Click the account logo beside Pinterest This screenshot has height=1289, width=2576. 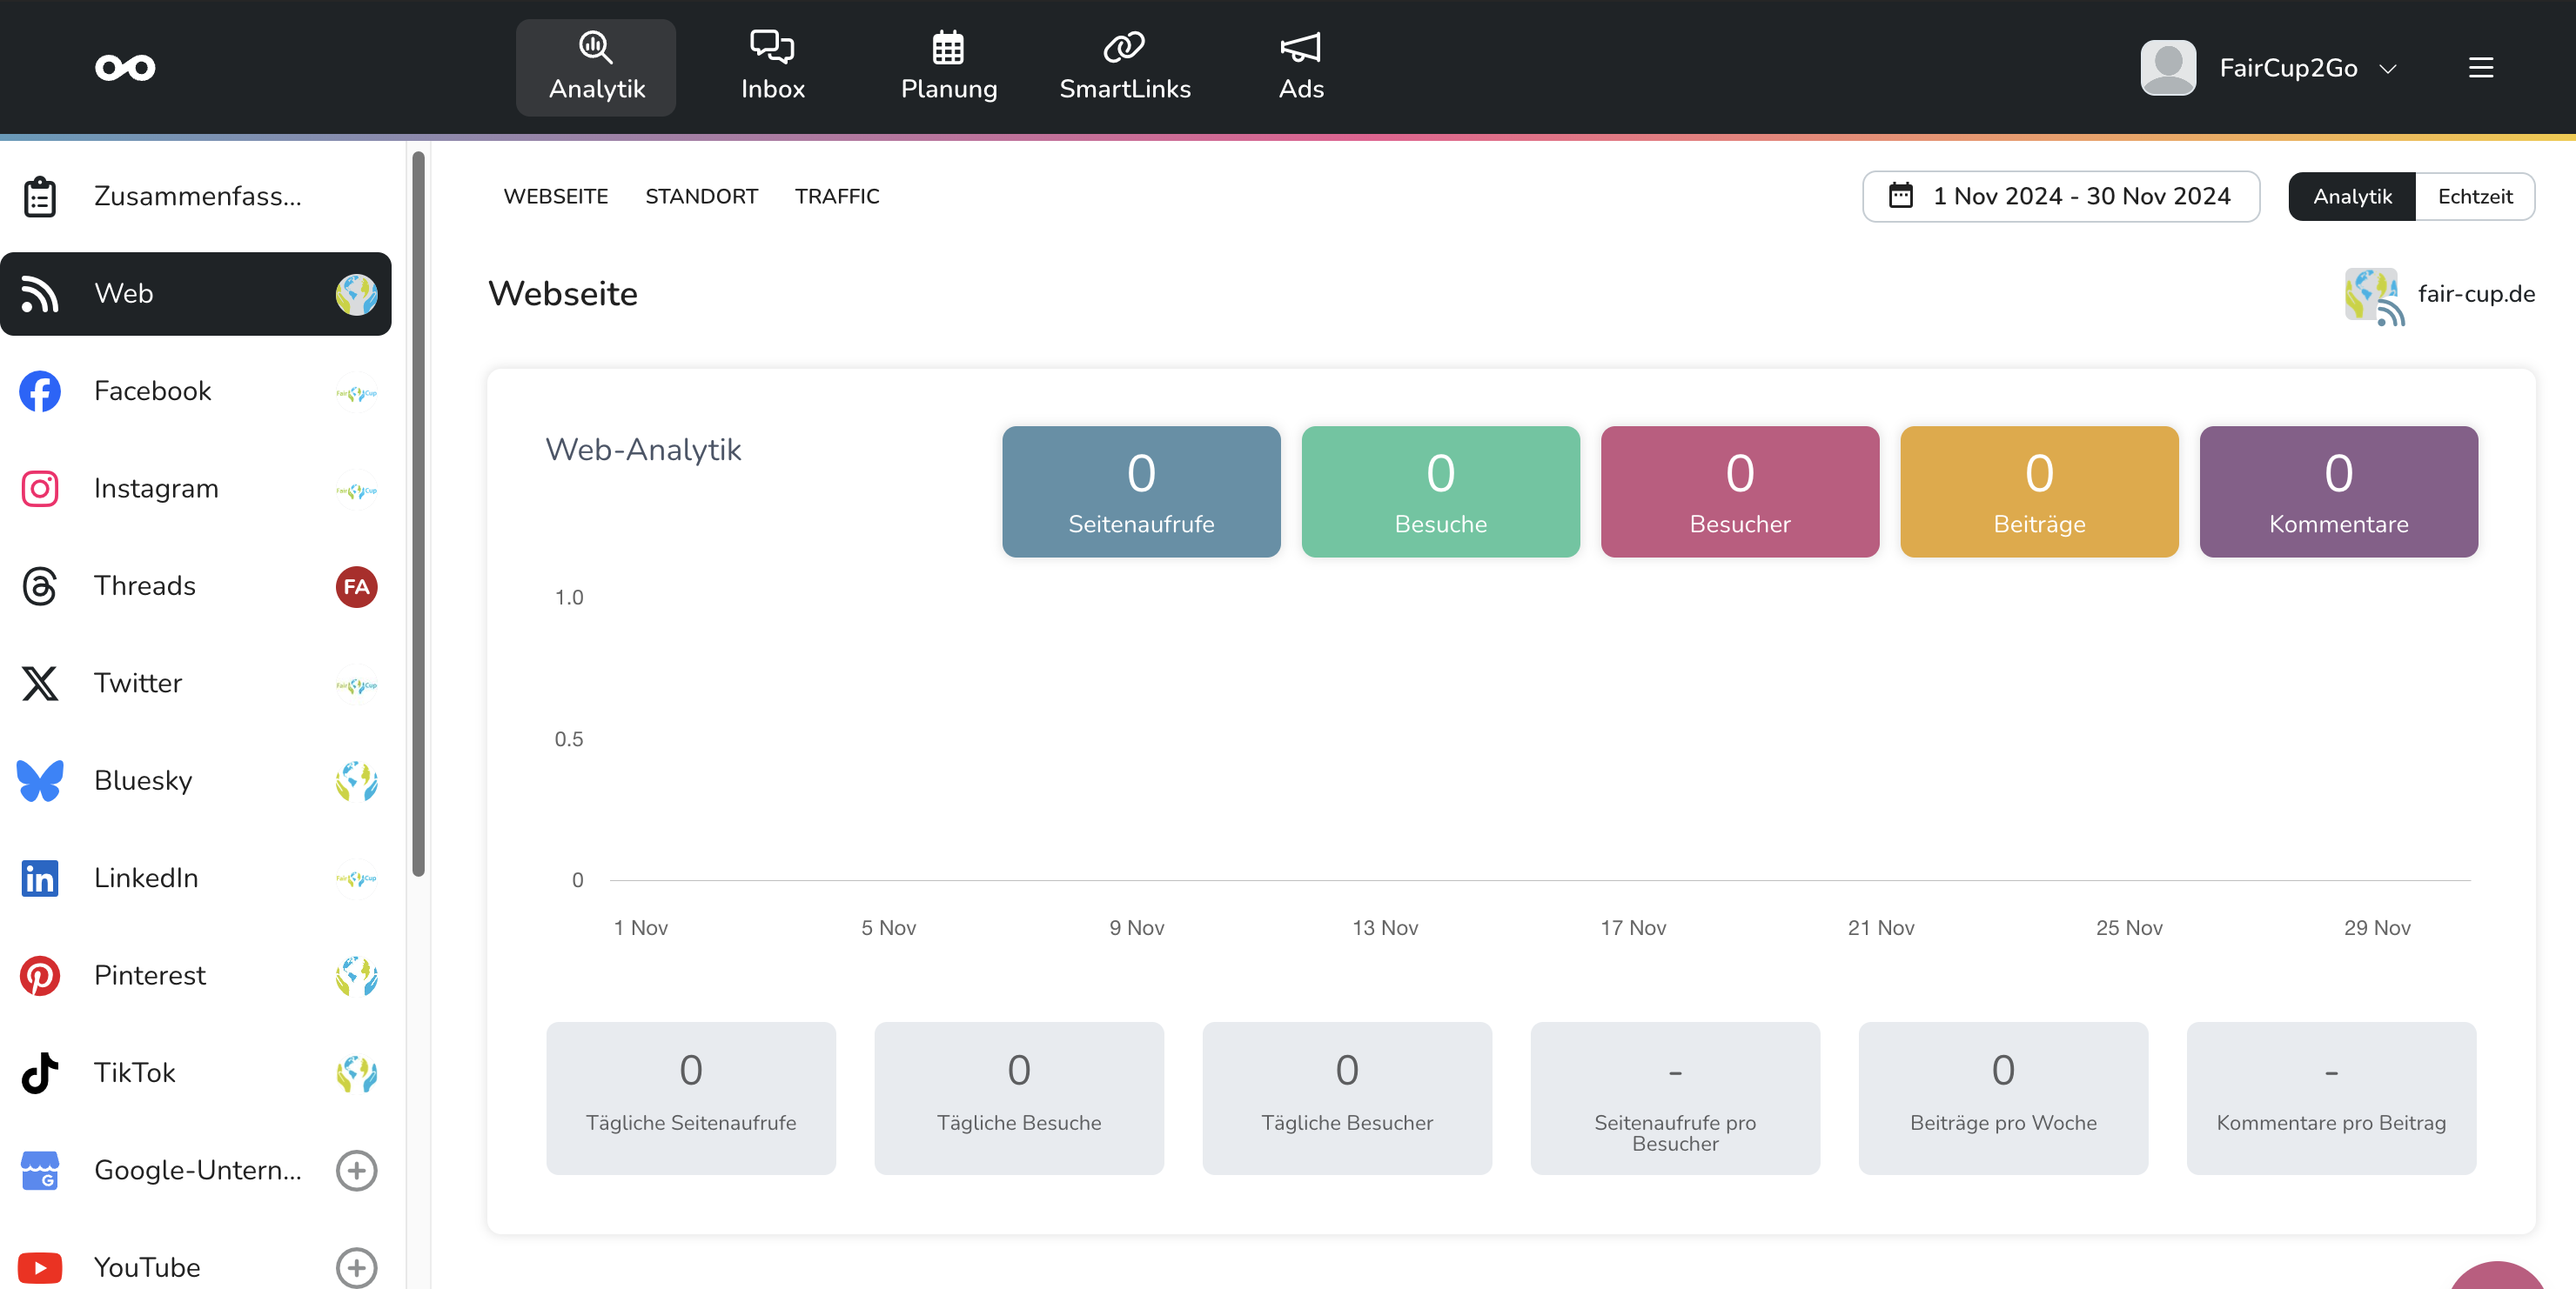pos(356,976)
